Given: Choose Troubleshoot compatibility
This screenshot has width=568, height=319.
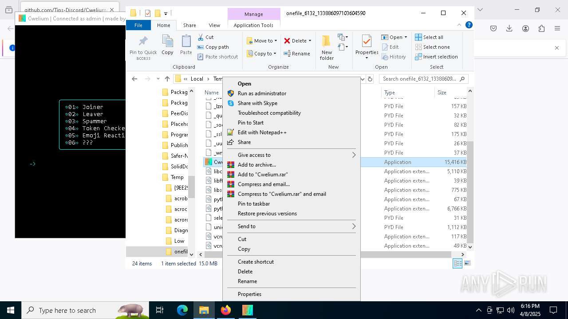Looking at the screenshot, I should 291,113.
